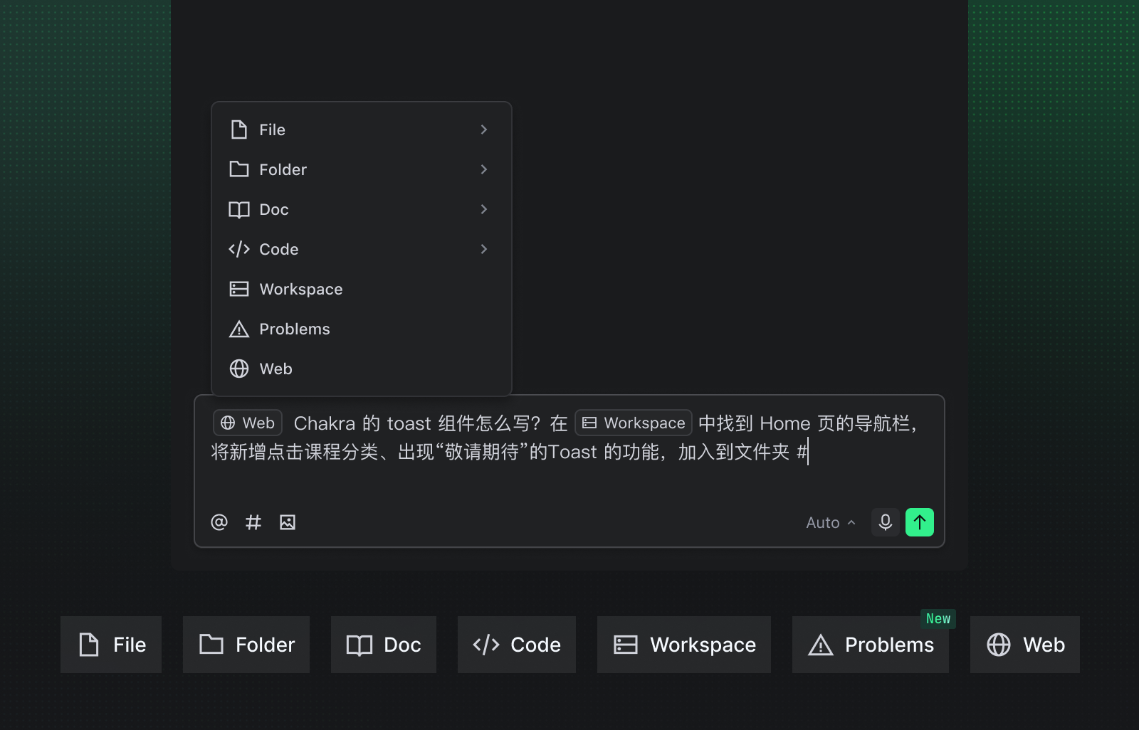Open the Auto model selector dropdown
The height and width of the screenshot is (730, 1139).
[830, 522]
